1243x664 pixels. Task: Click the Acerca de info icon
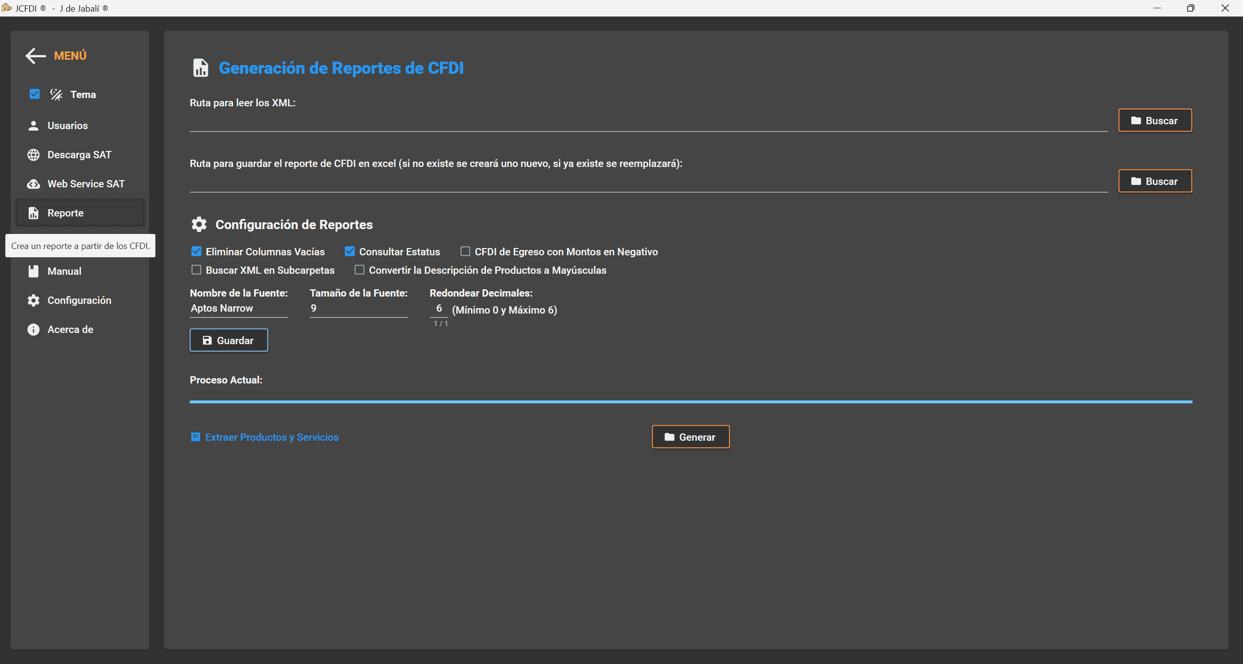(34, 330)
